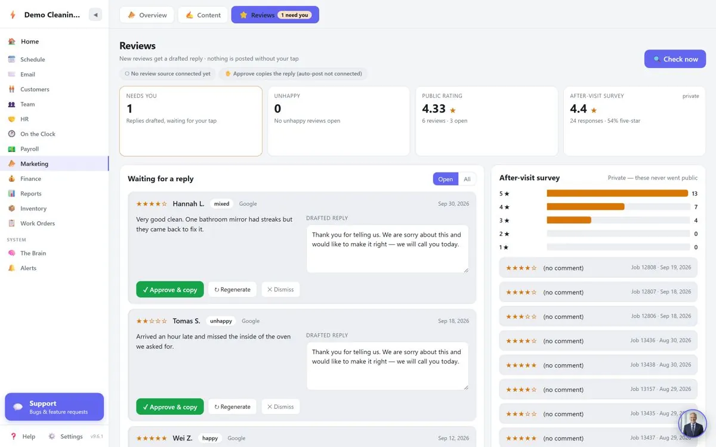This screenshot has width=716, height=447.
Task: Regenerate reply for Hannah L.
Action: point(233,290)
